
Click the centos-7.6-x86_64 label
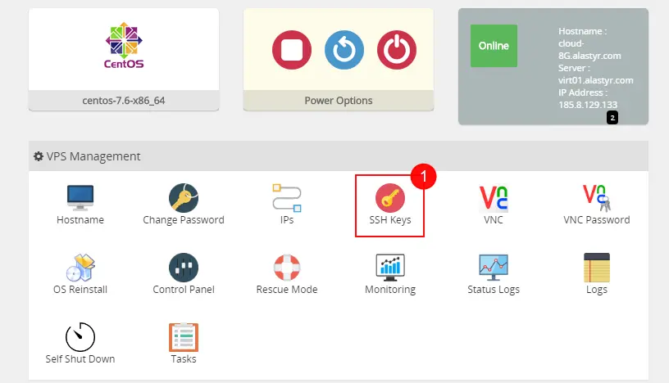pos(124,101)
